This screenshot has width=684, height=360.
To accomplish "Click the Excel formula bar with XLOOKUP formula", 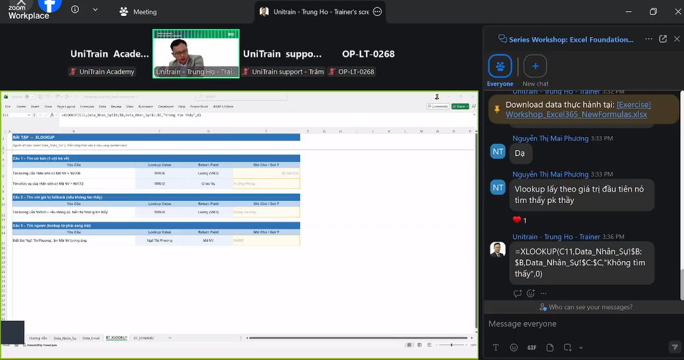I will coord(266,115).
